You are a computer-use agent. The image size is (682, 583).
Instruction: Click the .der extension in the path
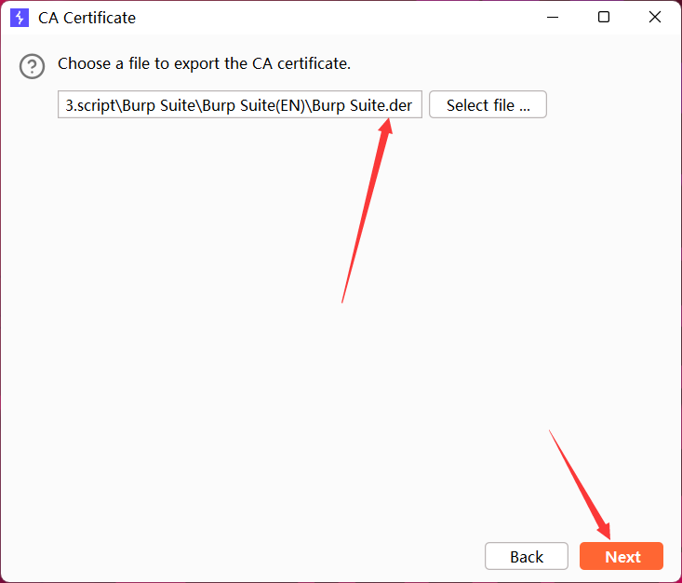coord(400,105)
